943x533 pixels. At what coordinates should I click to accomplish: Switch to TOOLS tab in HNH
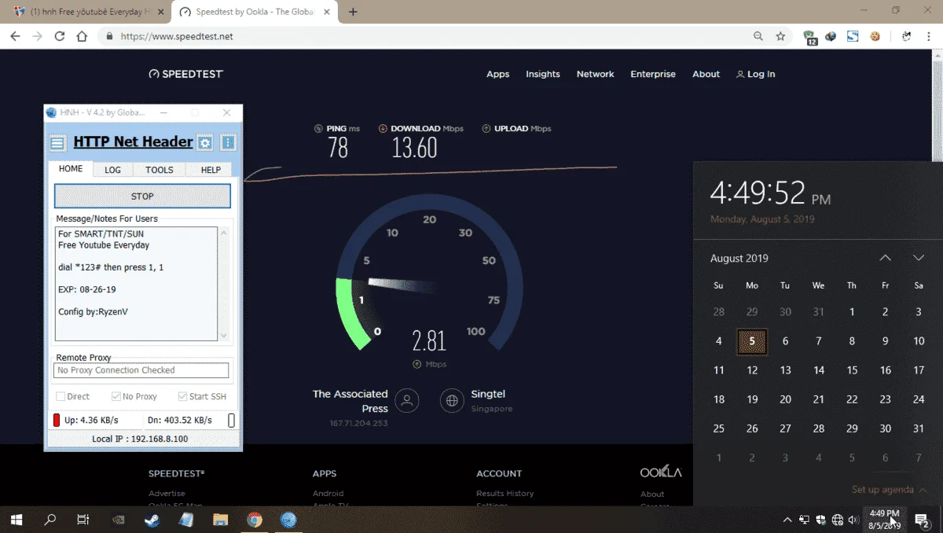pyautogui.click(x=160, y=170)
